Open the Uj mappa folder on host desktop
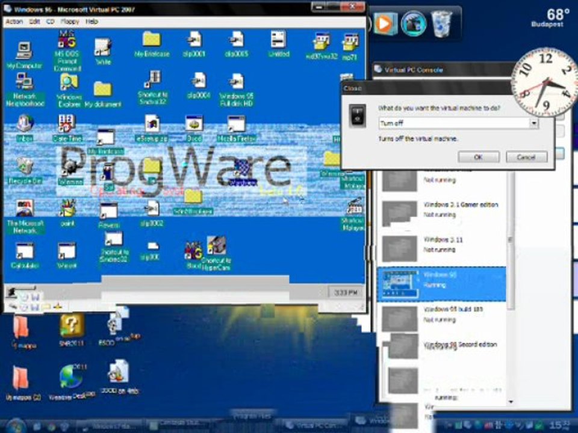This screenshot has height=433, width=578. pos(23,333)
